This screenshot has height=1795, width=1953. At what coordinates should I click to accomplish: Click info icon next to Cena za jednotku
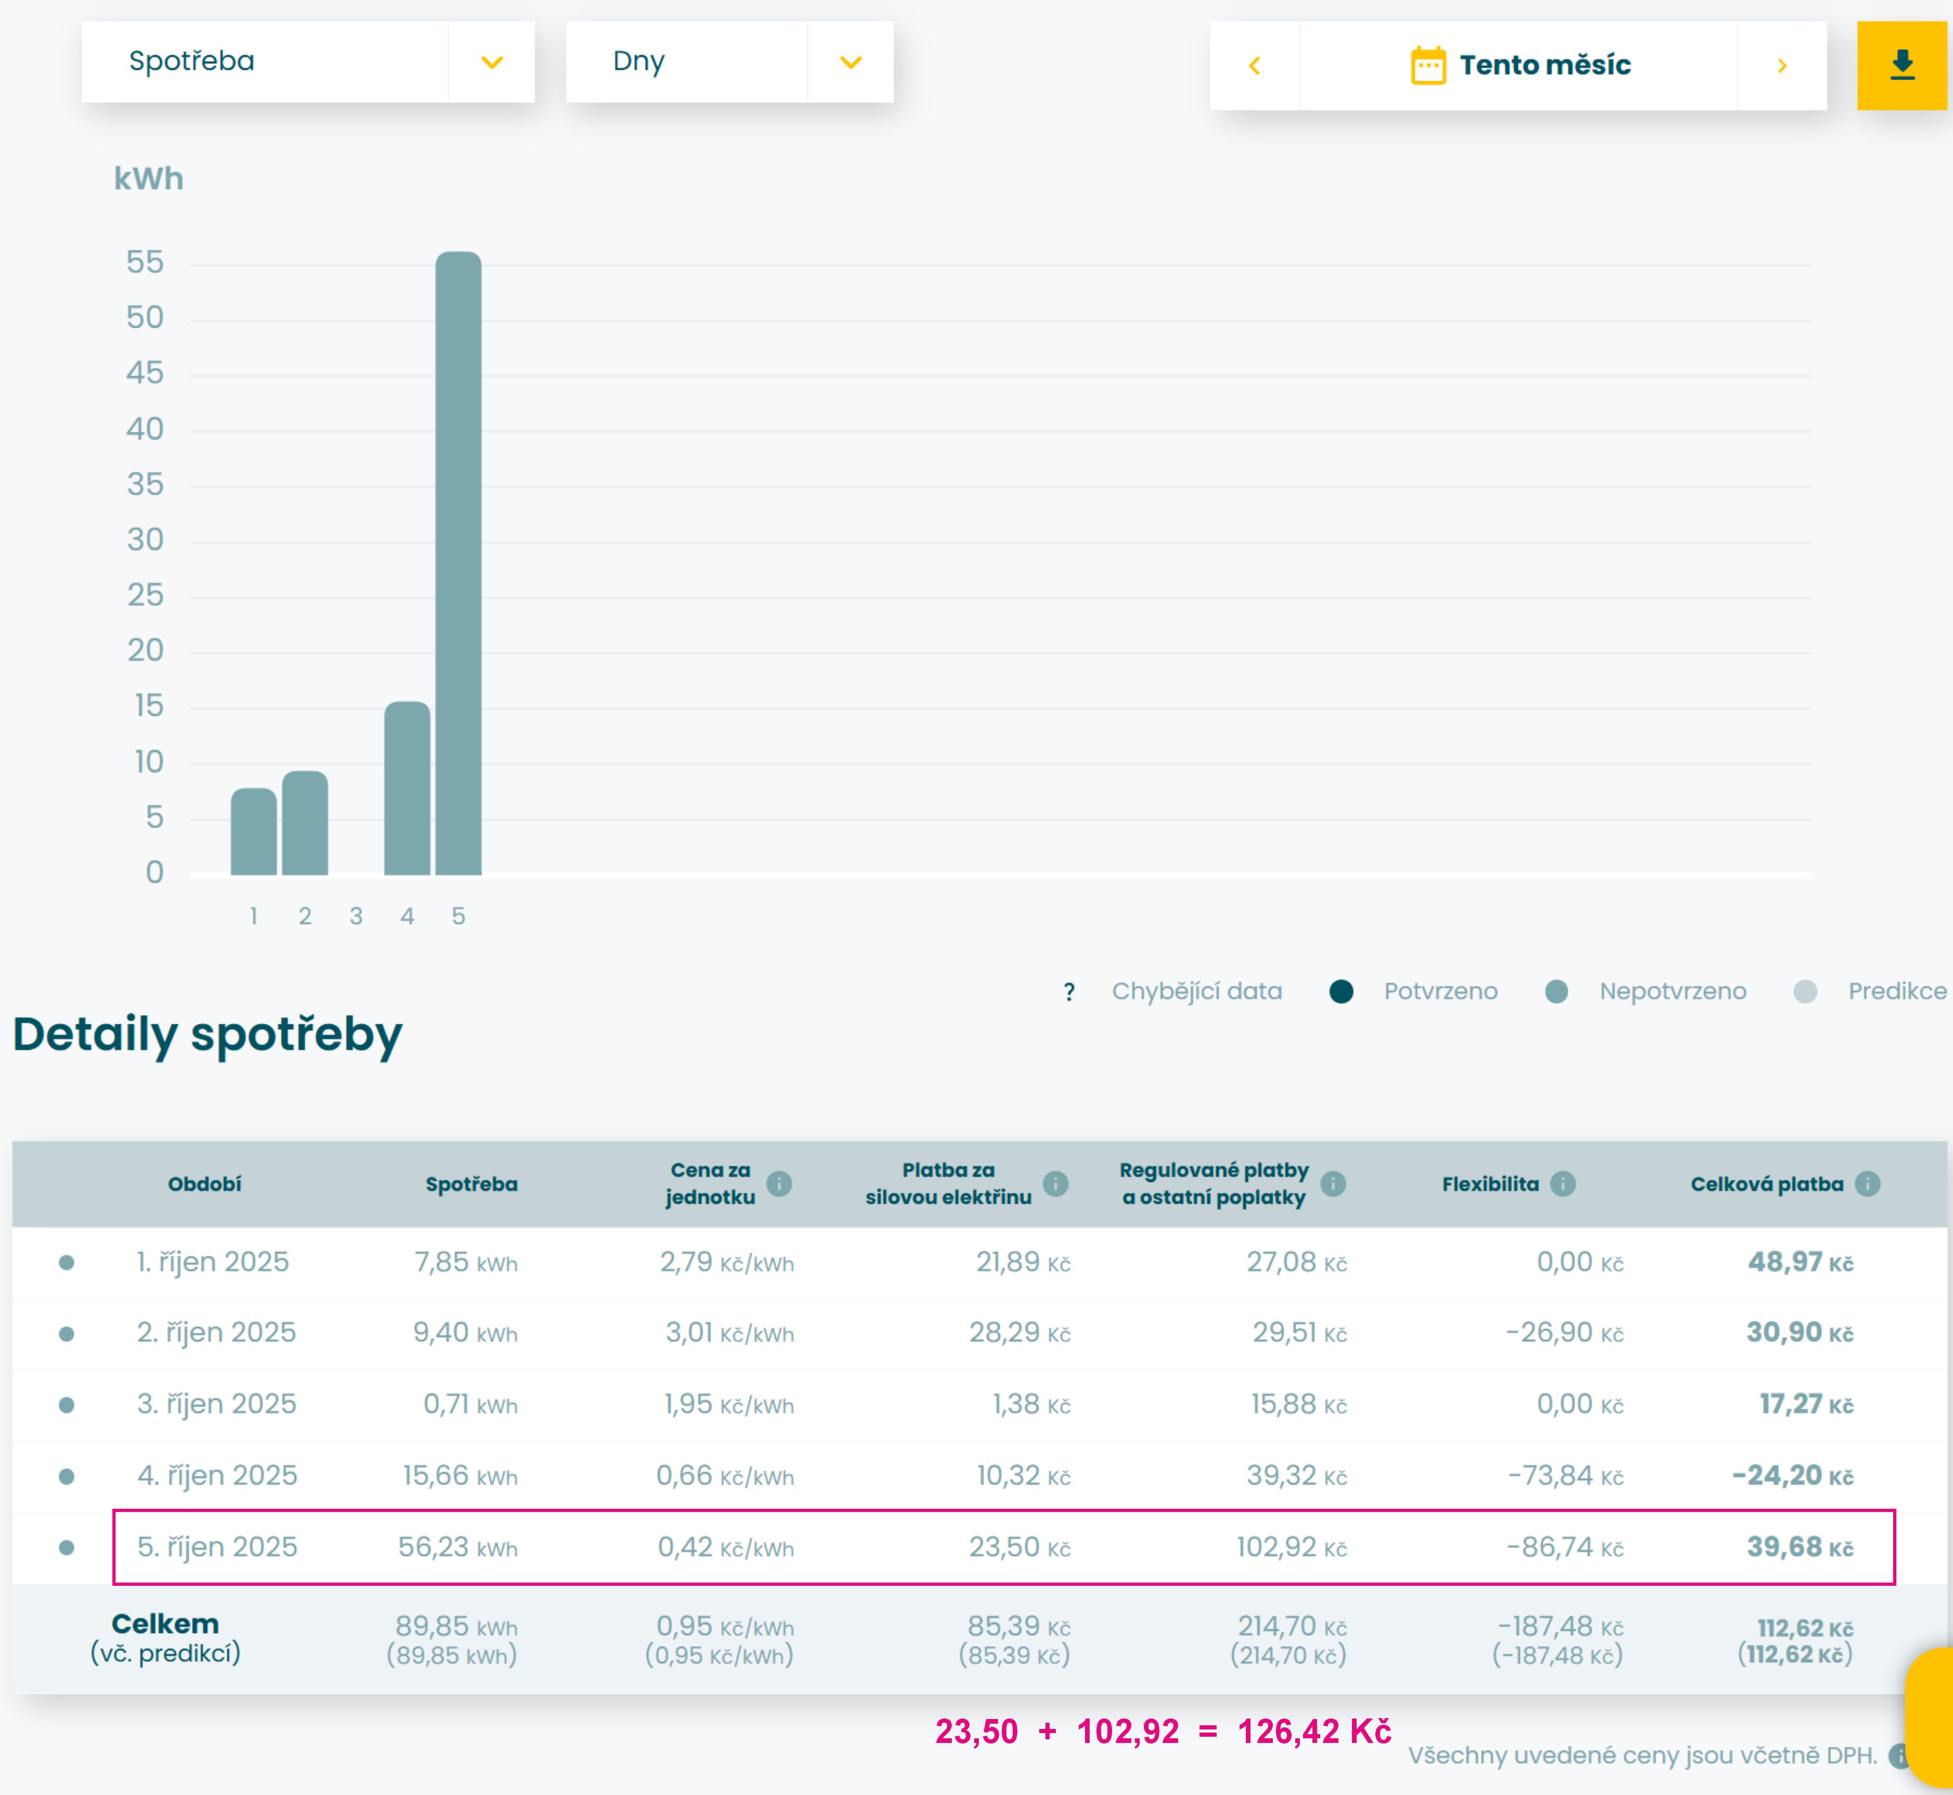(x=779, y=1183)
